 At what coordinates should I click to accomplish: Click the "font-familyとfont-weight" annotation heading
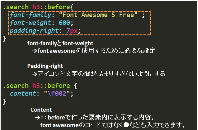[60, 43]
